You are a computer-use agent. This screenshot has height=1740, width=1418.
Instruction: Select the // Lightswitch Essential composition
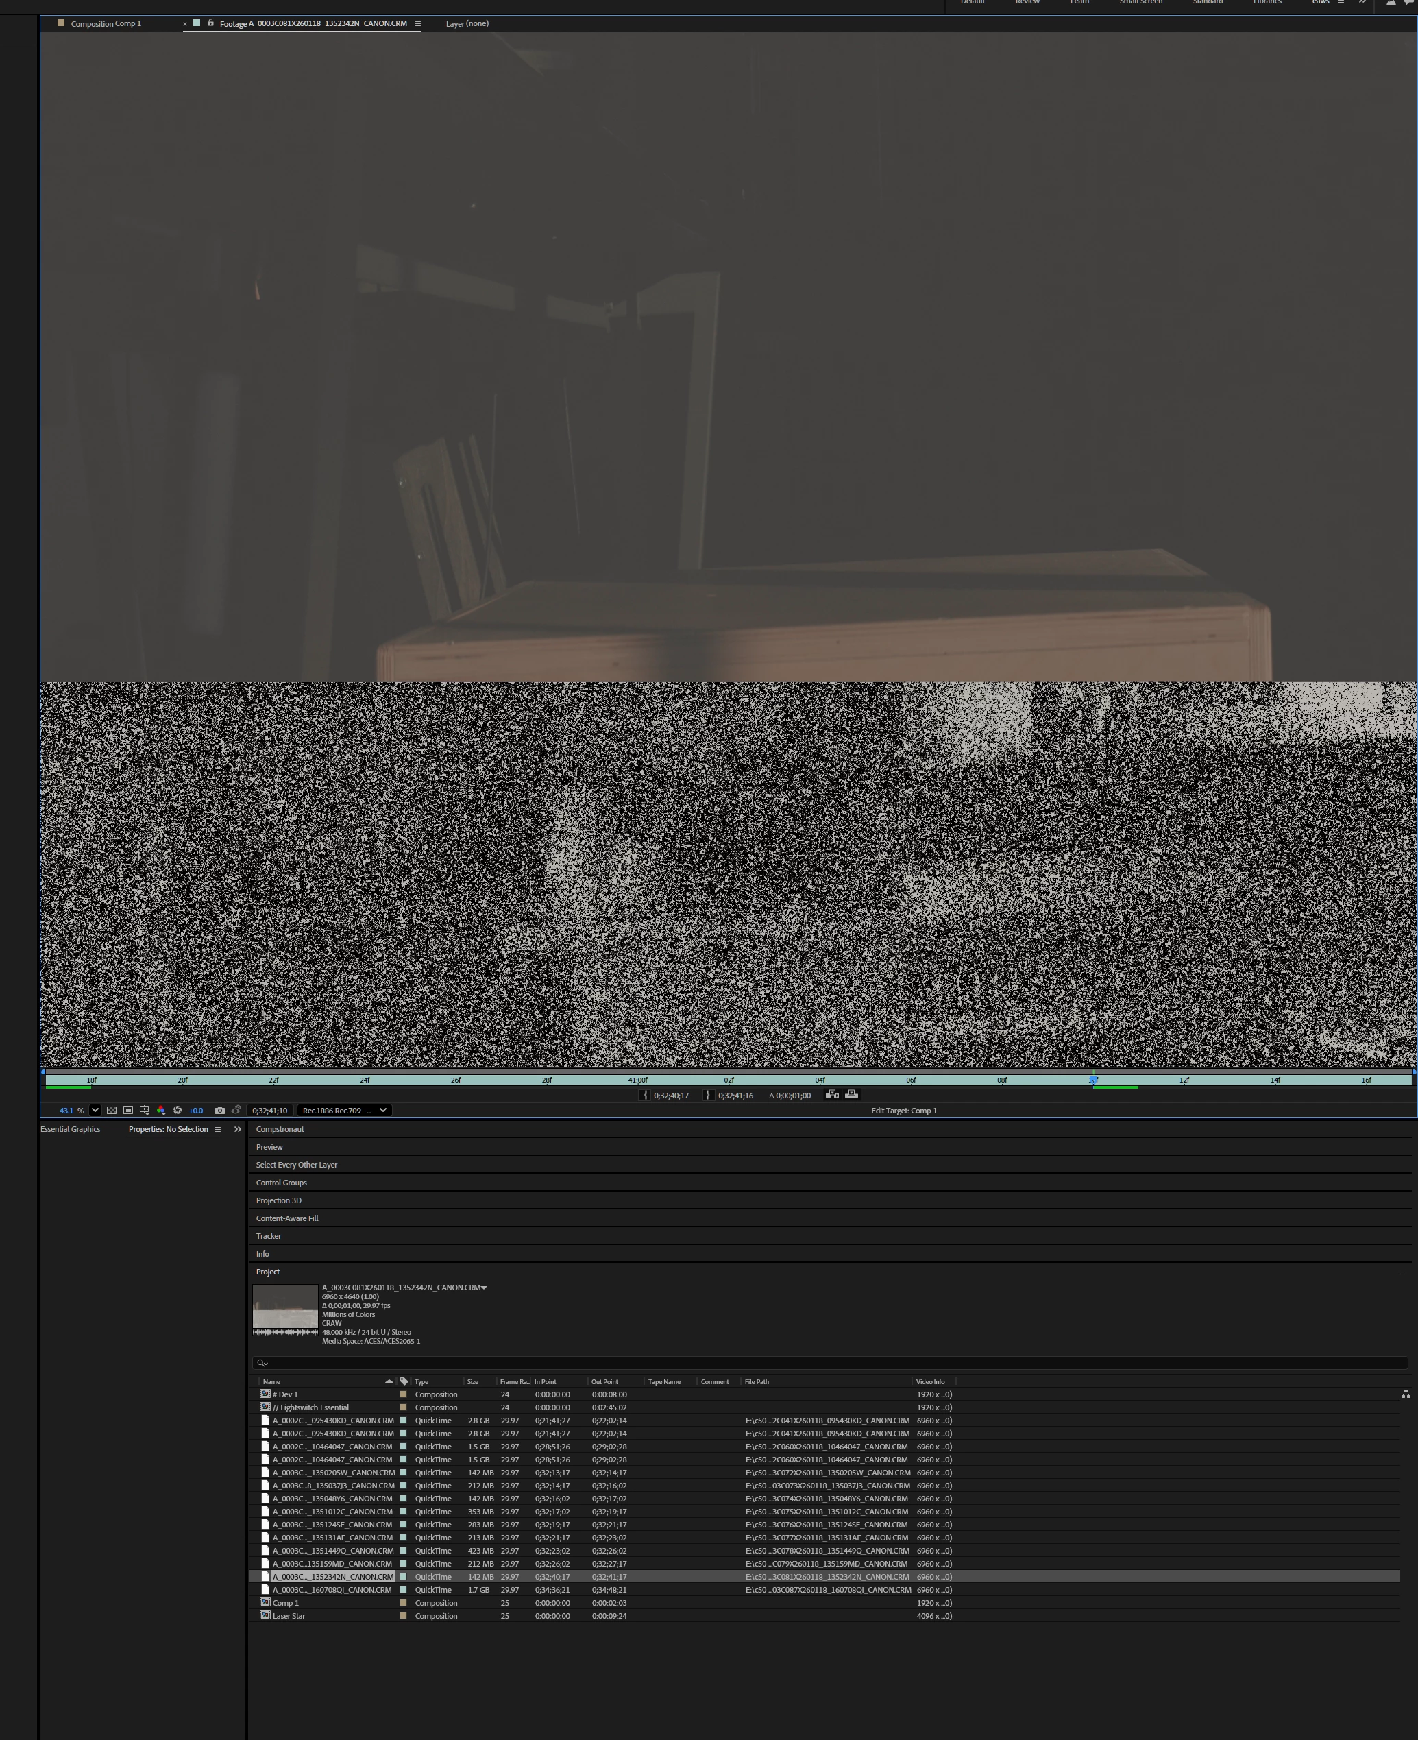tap(310, 1407)
